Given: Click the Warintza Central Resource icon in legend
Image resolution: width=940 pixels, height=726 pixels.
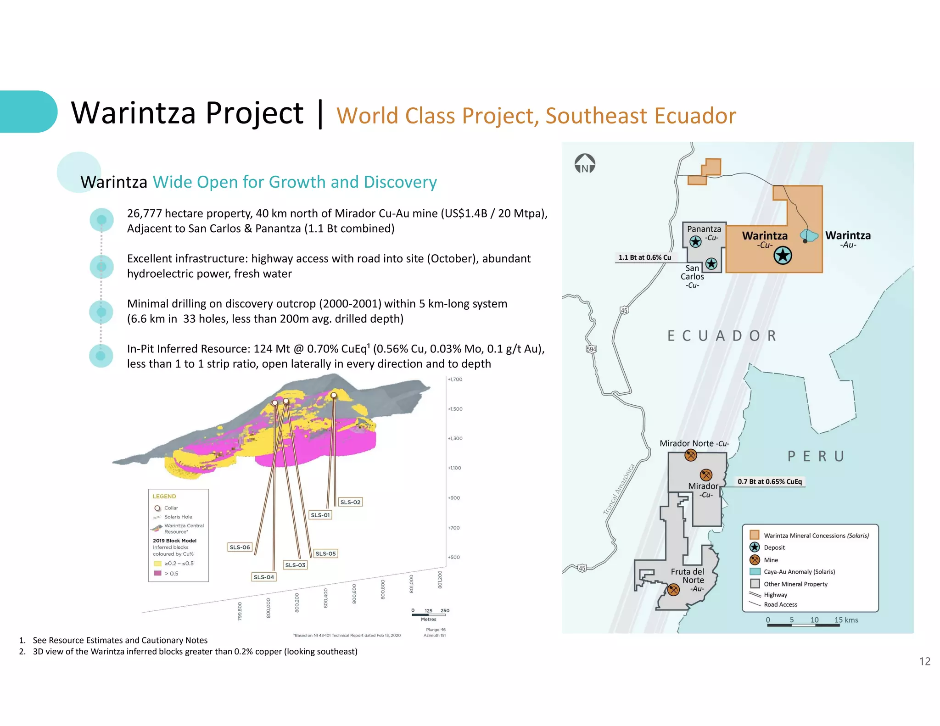Looking at the screenshot, I should click(157, 528).
